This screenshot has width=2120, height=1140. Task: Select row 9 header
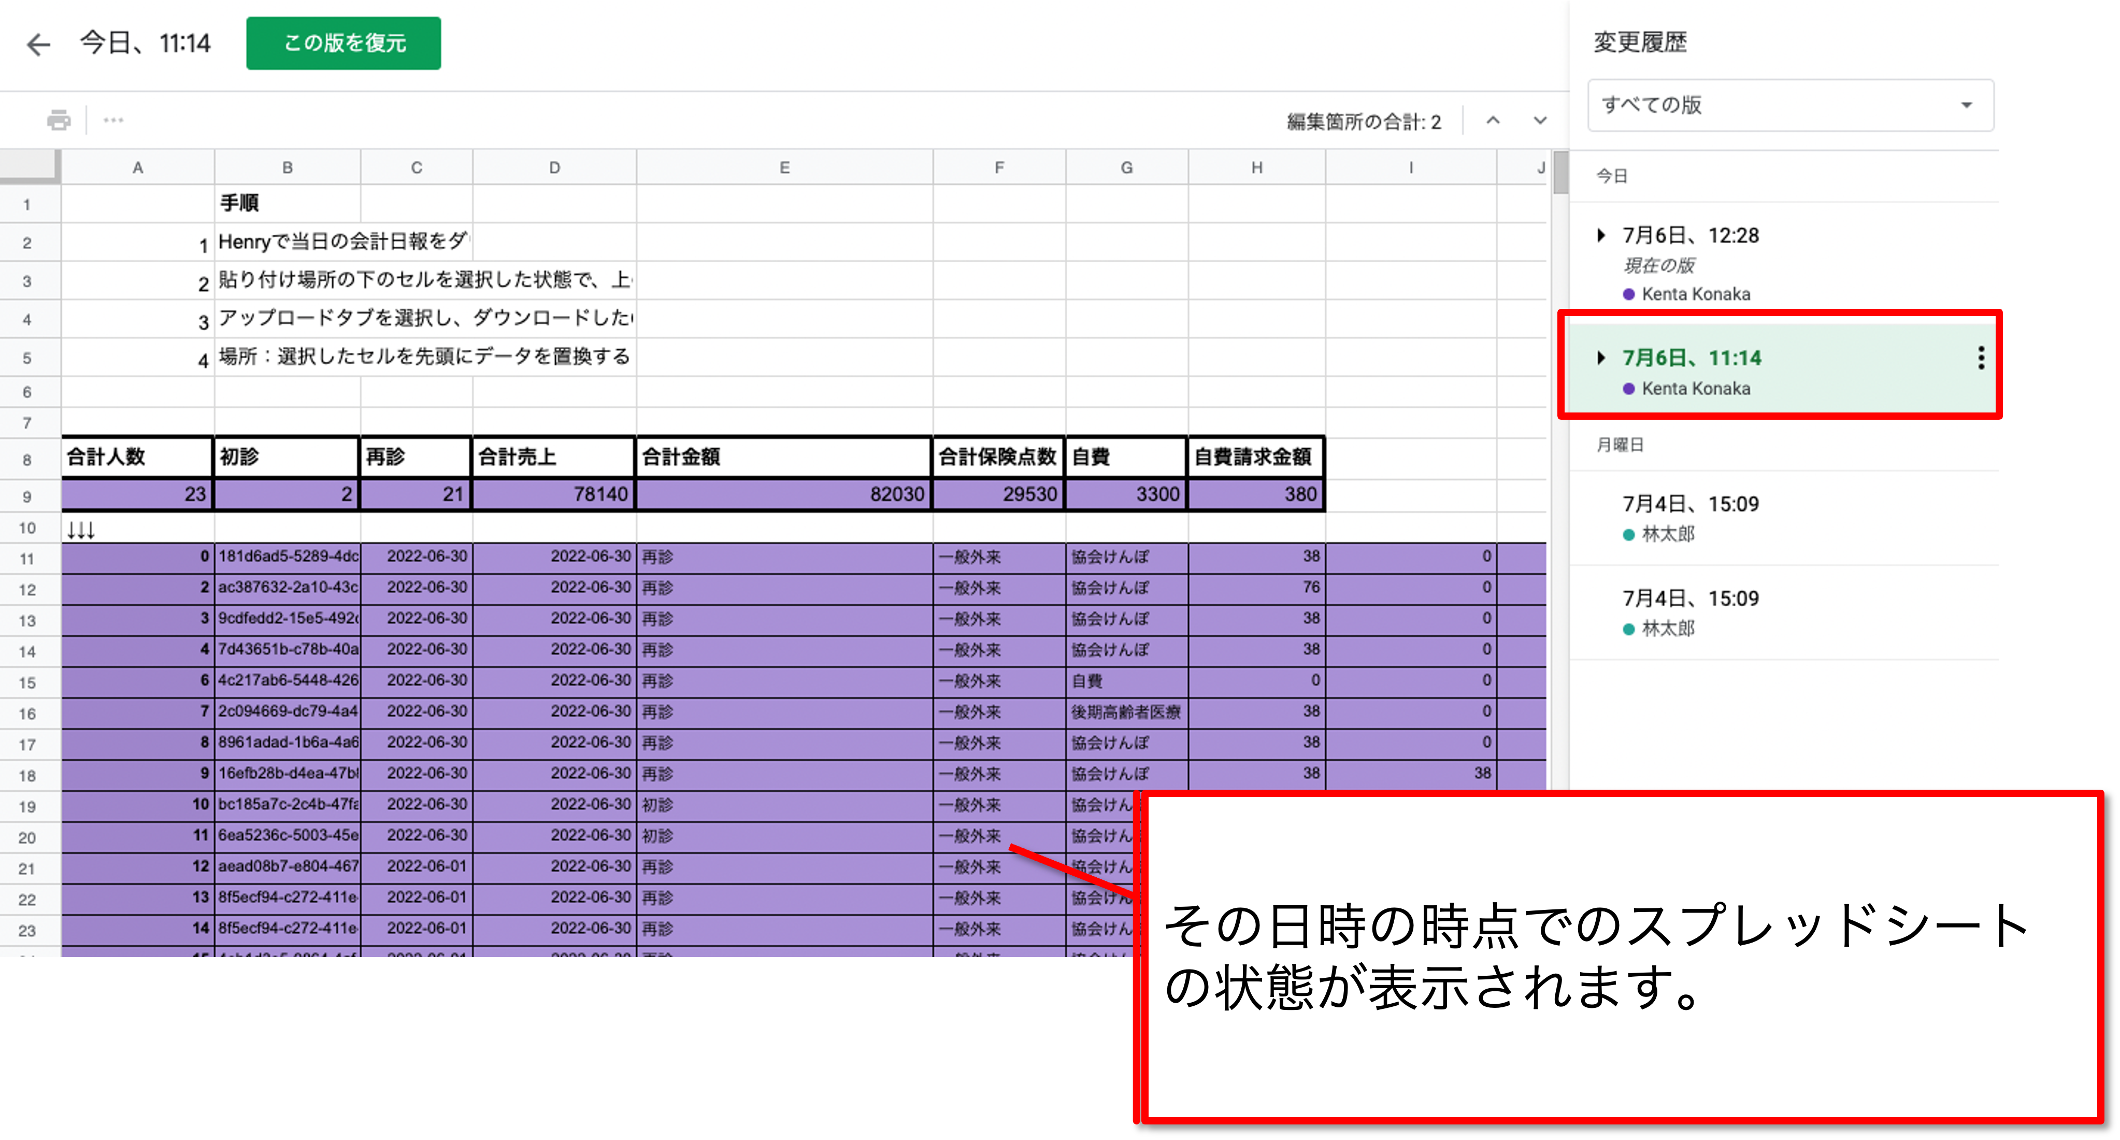tap(28, 496)
